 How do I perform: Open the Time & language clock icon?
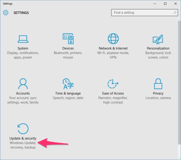tap(68, 84)
